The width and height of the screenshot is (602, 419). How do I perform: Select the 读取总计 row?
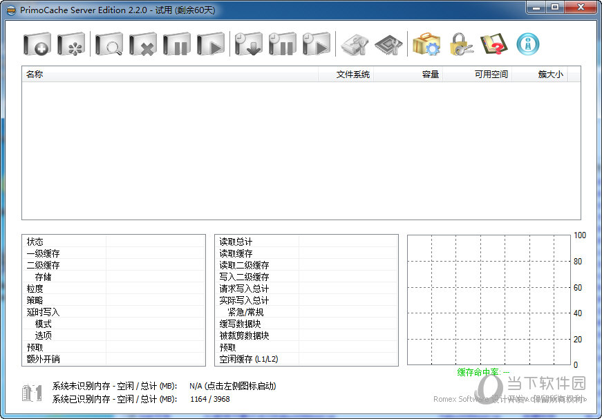click(306, 242)
